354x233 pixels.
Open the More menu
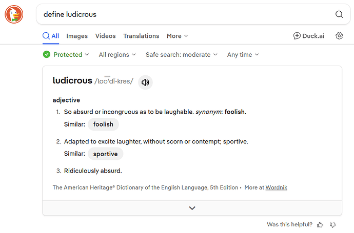(177, 36)
